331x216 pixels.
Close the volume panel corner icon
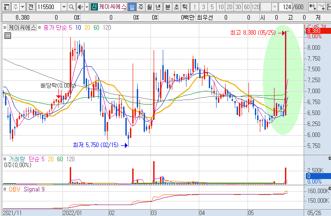click(330, 158)
